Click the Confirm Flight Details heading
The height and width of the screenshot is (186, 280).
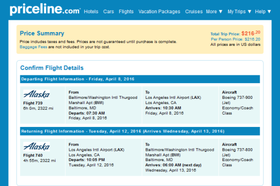pos(52,68)
